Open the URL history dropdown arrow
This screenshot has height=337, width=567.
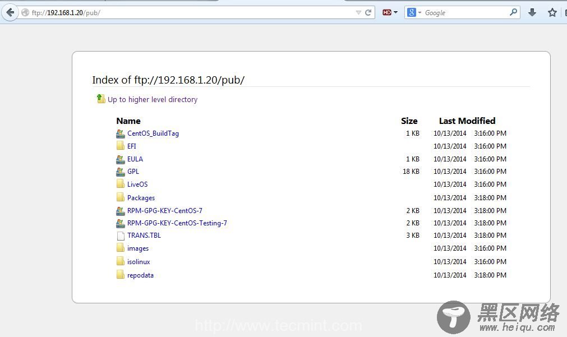(358, 12)
